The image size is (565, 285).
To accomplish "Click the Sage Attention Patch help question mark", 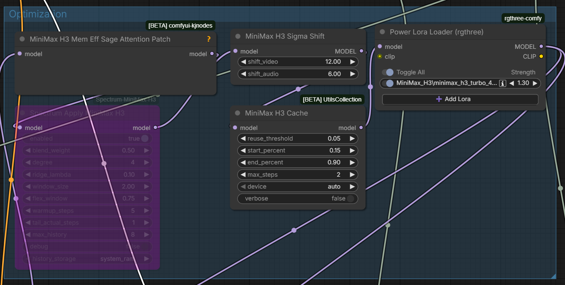I will click(208, 39).
